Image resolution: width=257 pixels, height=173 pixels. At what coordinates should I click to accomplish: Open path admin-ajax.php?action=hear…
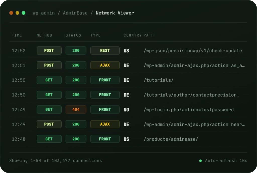[194, 124]
